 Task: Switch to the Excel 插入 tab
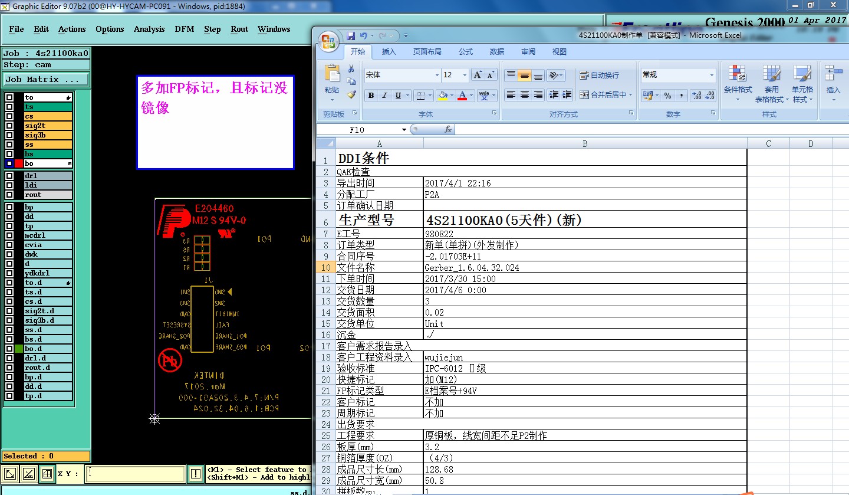click(x=389, y=52)
